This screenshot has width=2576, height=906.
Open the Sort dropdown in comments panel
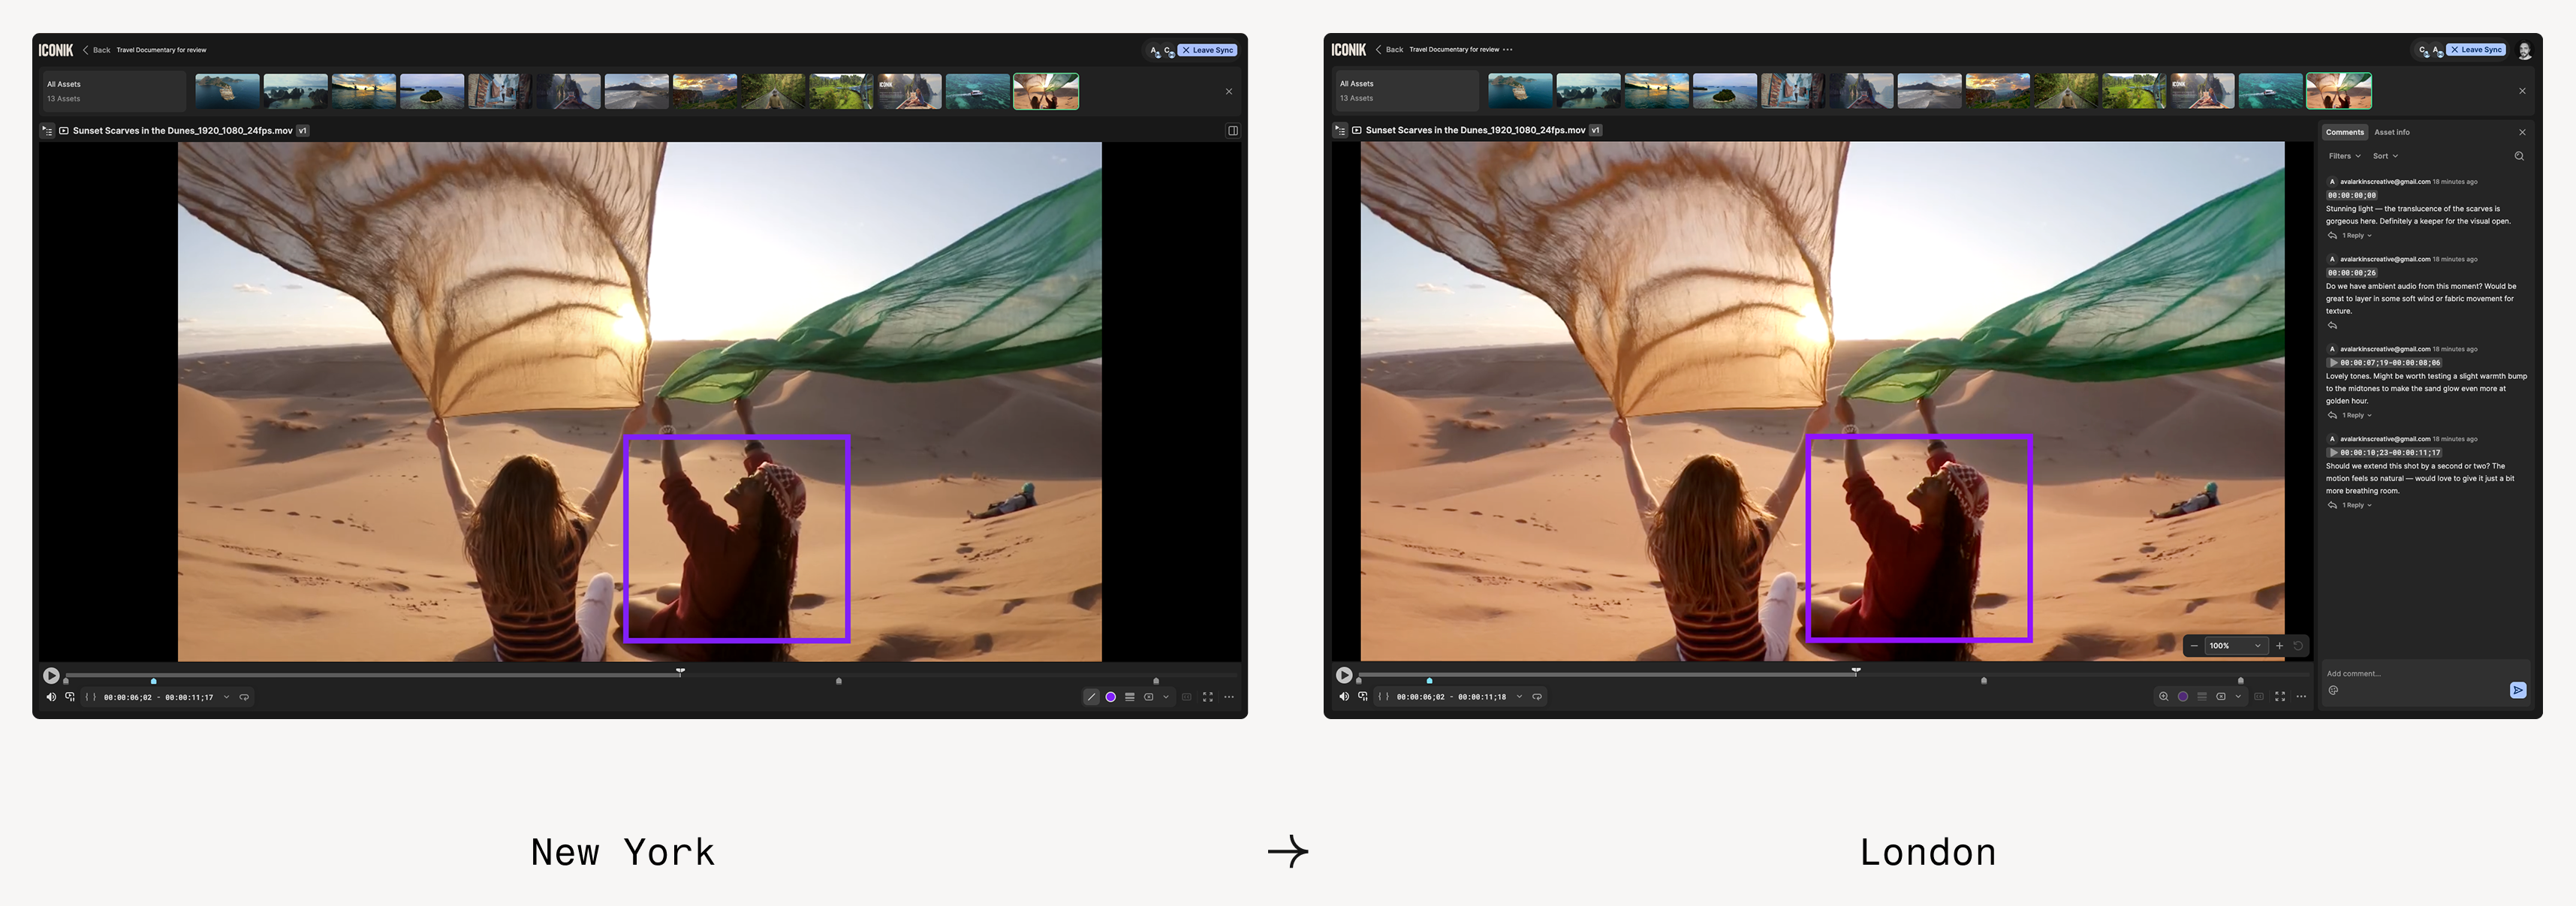(2385, 156)
